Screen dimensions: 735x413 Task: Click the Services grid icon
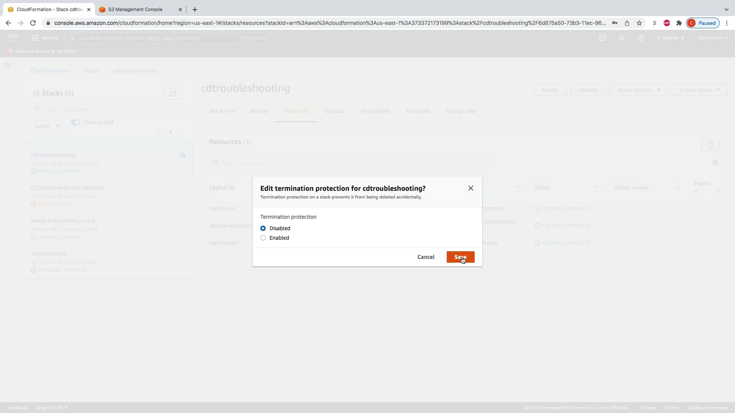[x=35, y=38]
